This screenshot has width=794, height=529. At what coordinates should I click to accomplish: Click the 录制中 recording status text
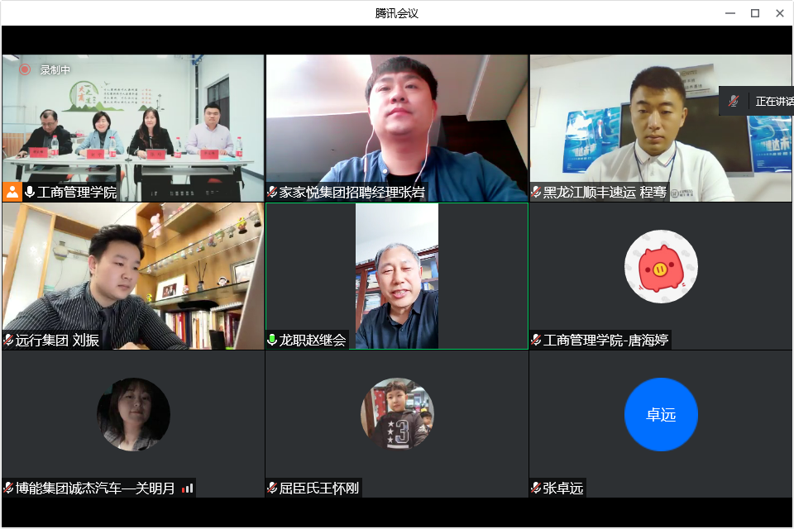pyautogui.click(x=55, y=70)
